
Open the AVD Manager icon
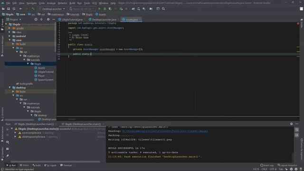(139, 9)
